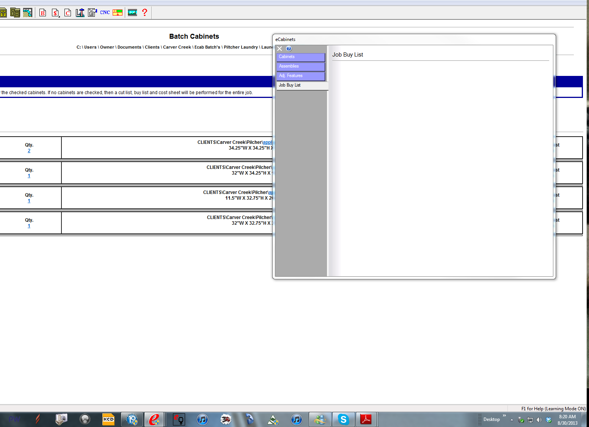The image size is (589, 427).
Task: Expand hidden system tray icons arrow
Action: coord(512,420)
